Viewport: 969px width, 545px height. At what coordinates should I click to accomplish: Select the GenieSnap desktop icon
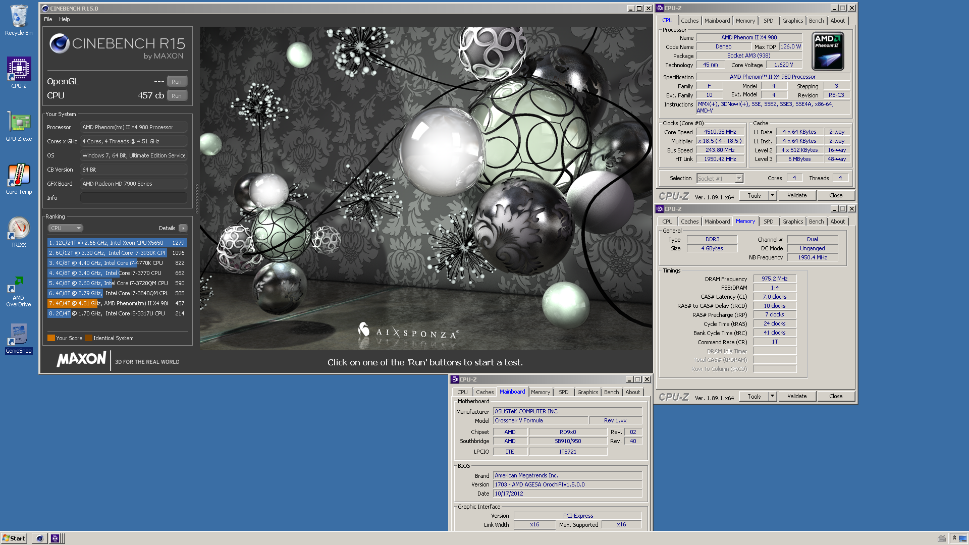(x=19, y=339)
